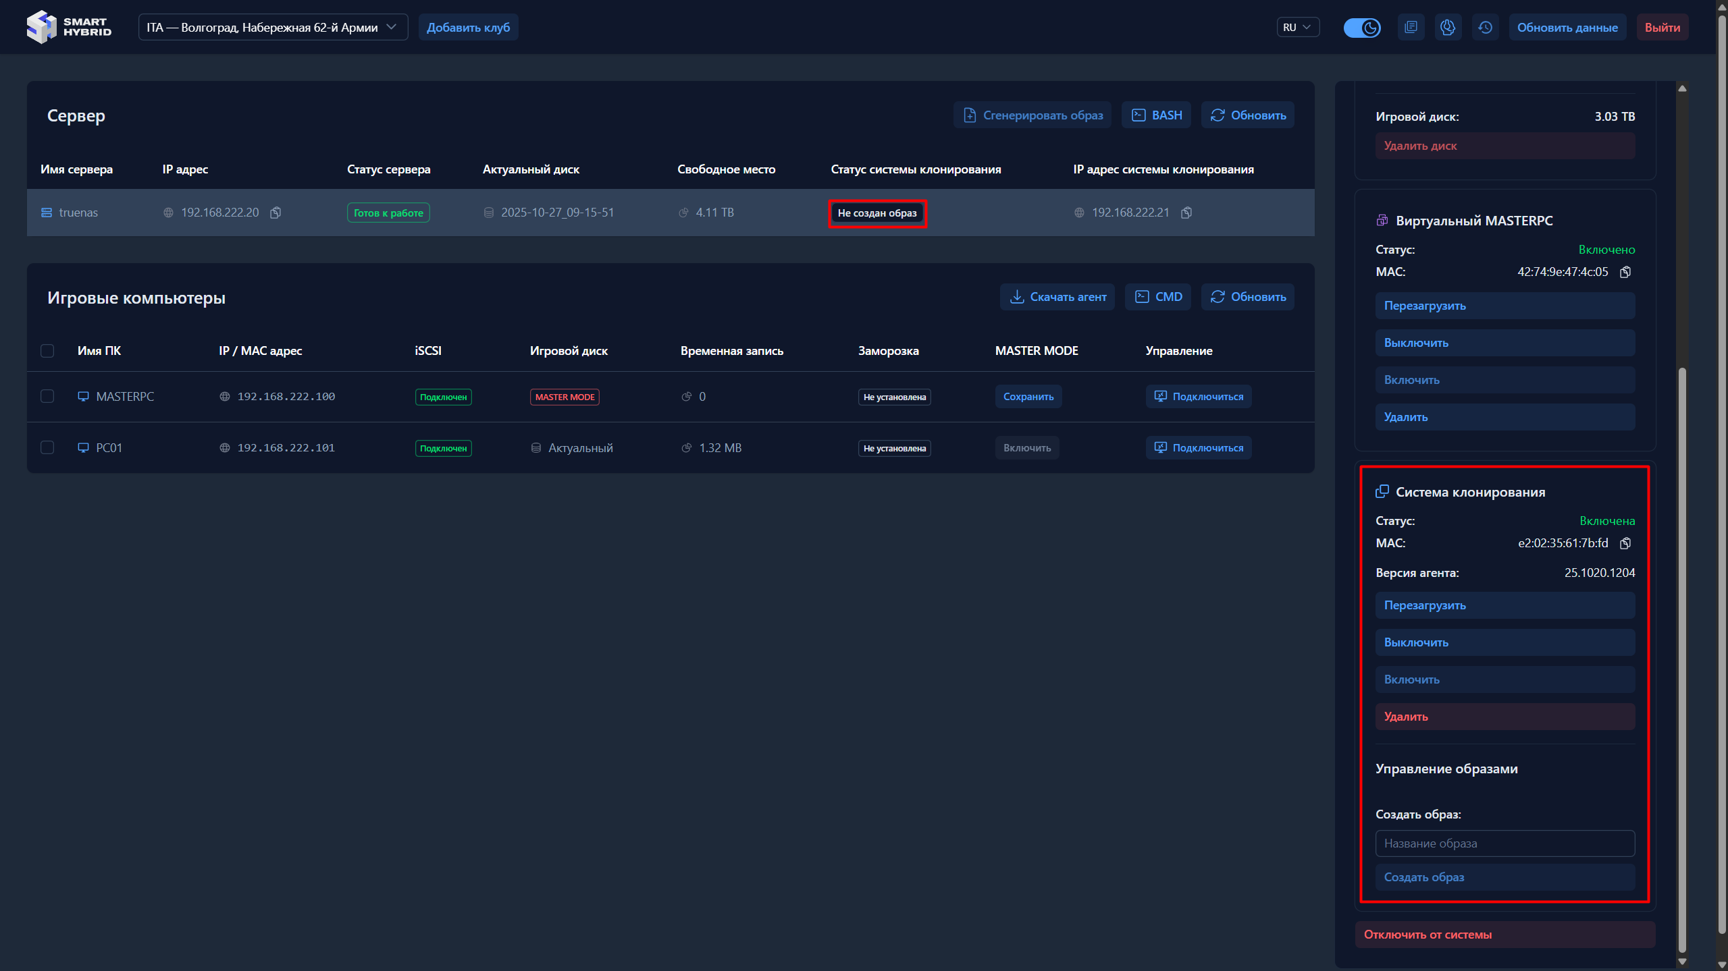Viewport: 1728px width, 971px height.
Task: Check the MASTERPC row checkbox
Action: (x=47, y=396)
